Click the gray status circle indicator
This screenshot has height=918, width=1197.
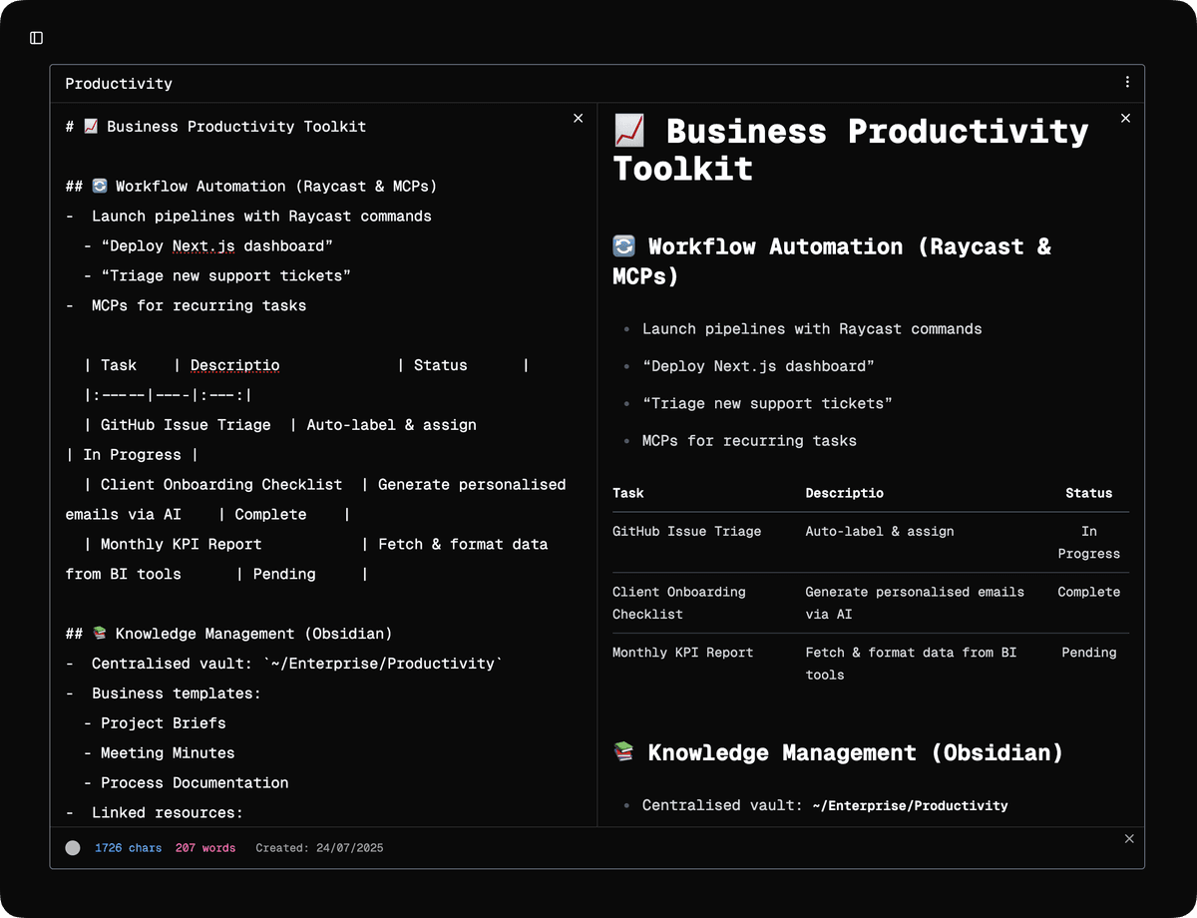73,848
